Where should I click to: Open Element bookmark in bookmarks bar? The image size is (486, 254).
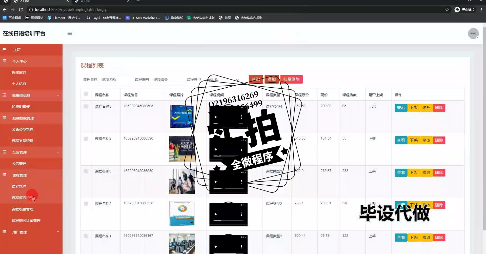tap(64, 18)
